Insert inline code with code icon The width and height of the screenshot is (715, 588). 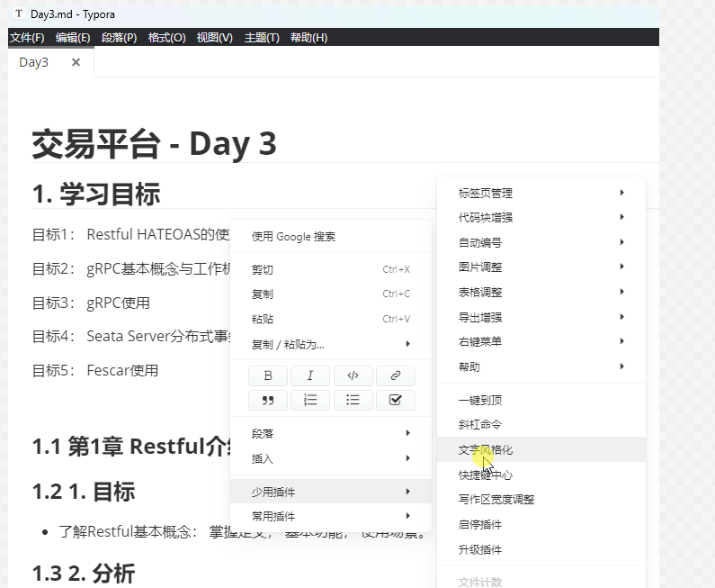coord(353,375)
